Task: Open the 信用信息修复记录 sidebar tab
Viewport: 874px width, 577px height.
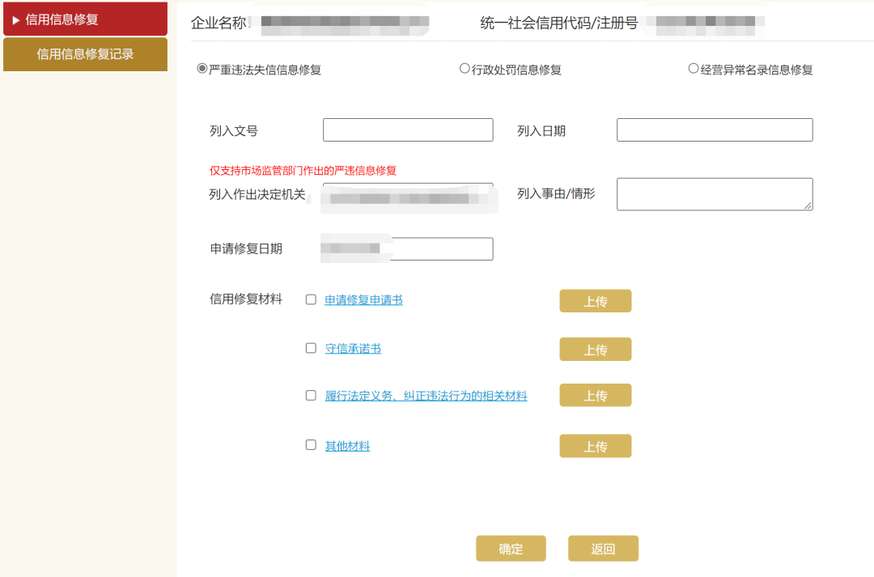Action: [x=85, y=54]
